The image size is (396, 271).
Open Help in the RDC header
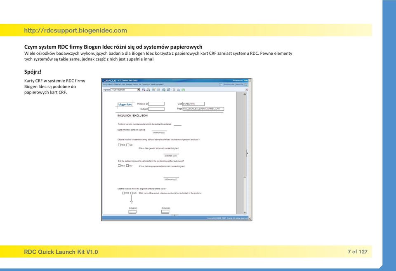coord(246,81)
